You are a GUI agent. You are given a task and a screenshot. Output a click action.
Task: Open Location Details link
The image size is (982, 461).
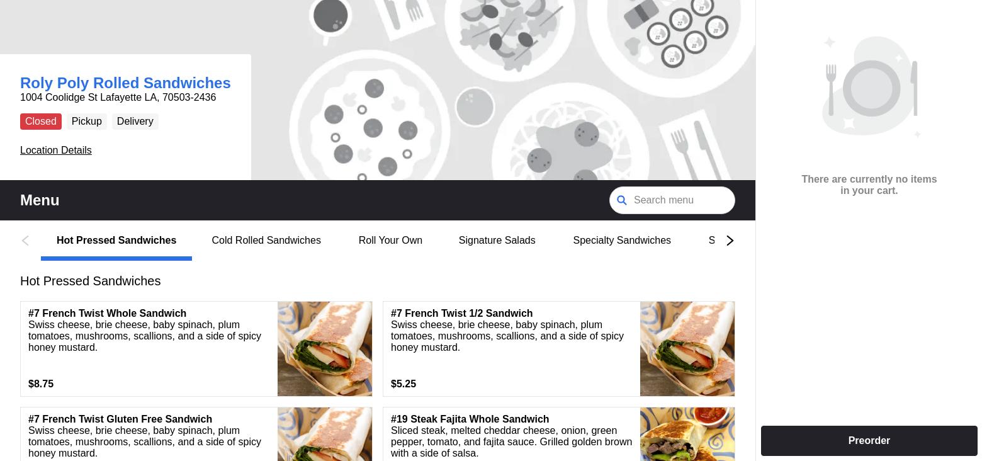pos(56,151)
